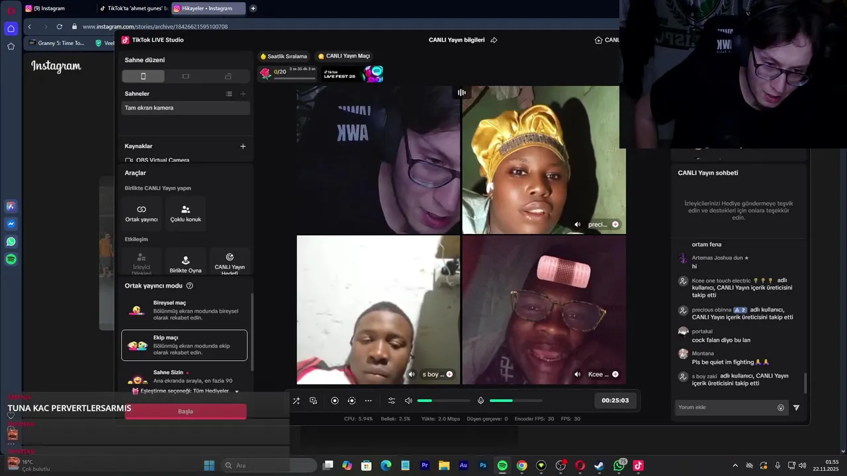Open a new browser tab

[x=253, y=9]
